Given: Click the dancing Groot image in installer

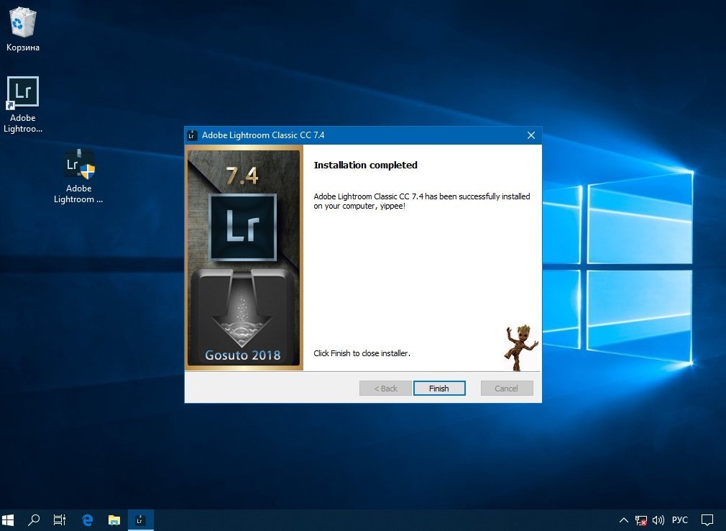Looking at the screenshot, I should point(521,348).
